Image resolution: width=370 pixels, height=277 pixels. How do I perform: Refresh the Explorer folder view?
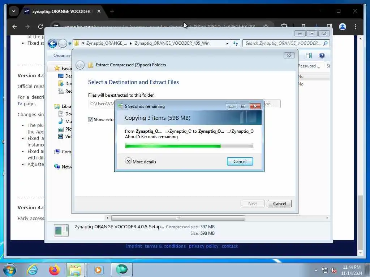236,43
